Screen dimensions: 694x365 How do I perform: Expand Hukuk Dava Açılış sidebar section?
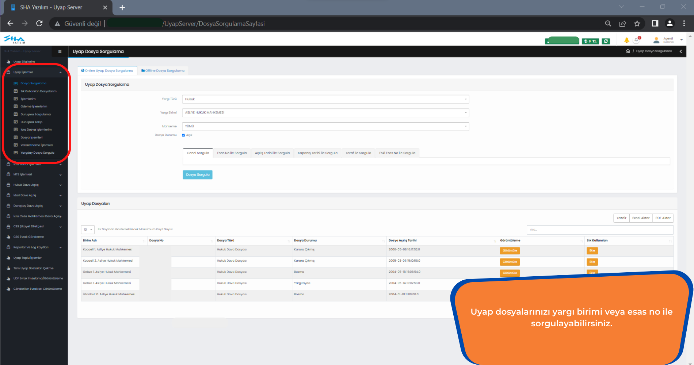tap(35, 185)
